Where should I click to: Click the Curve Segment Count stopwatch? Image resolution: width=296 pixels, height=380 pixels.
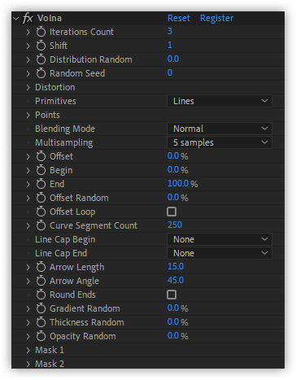(x=41, y=225)
